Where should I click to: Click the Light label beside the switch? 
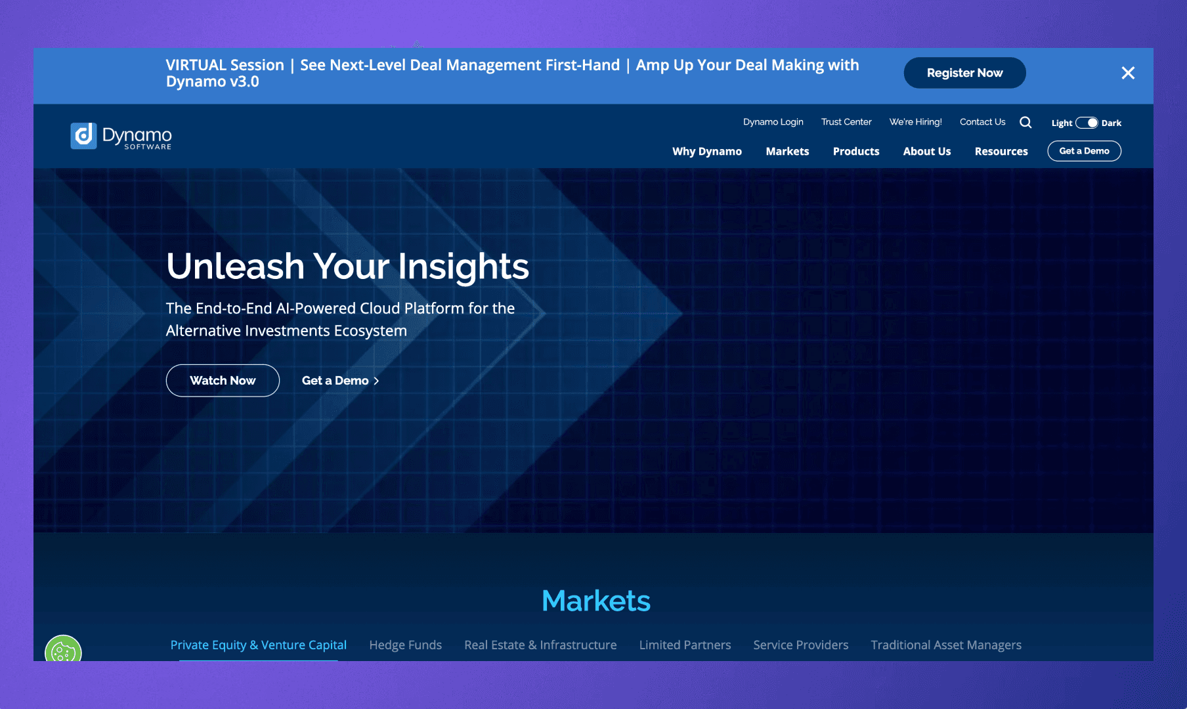coord(1062,123)
